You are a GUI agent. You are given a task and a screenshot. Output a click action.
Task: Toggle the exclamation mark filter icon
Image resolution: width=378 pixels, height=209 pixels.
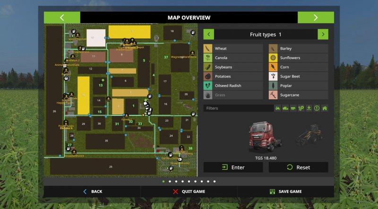(317, 108)
